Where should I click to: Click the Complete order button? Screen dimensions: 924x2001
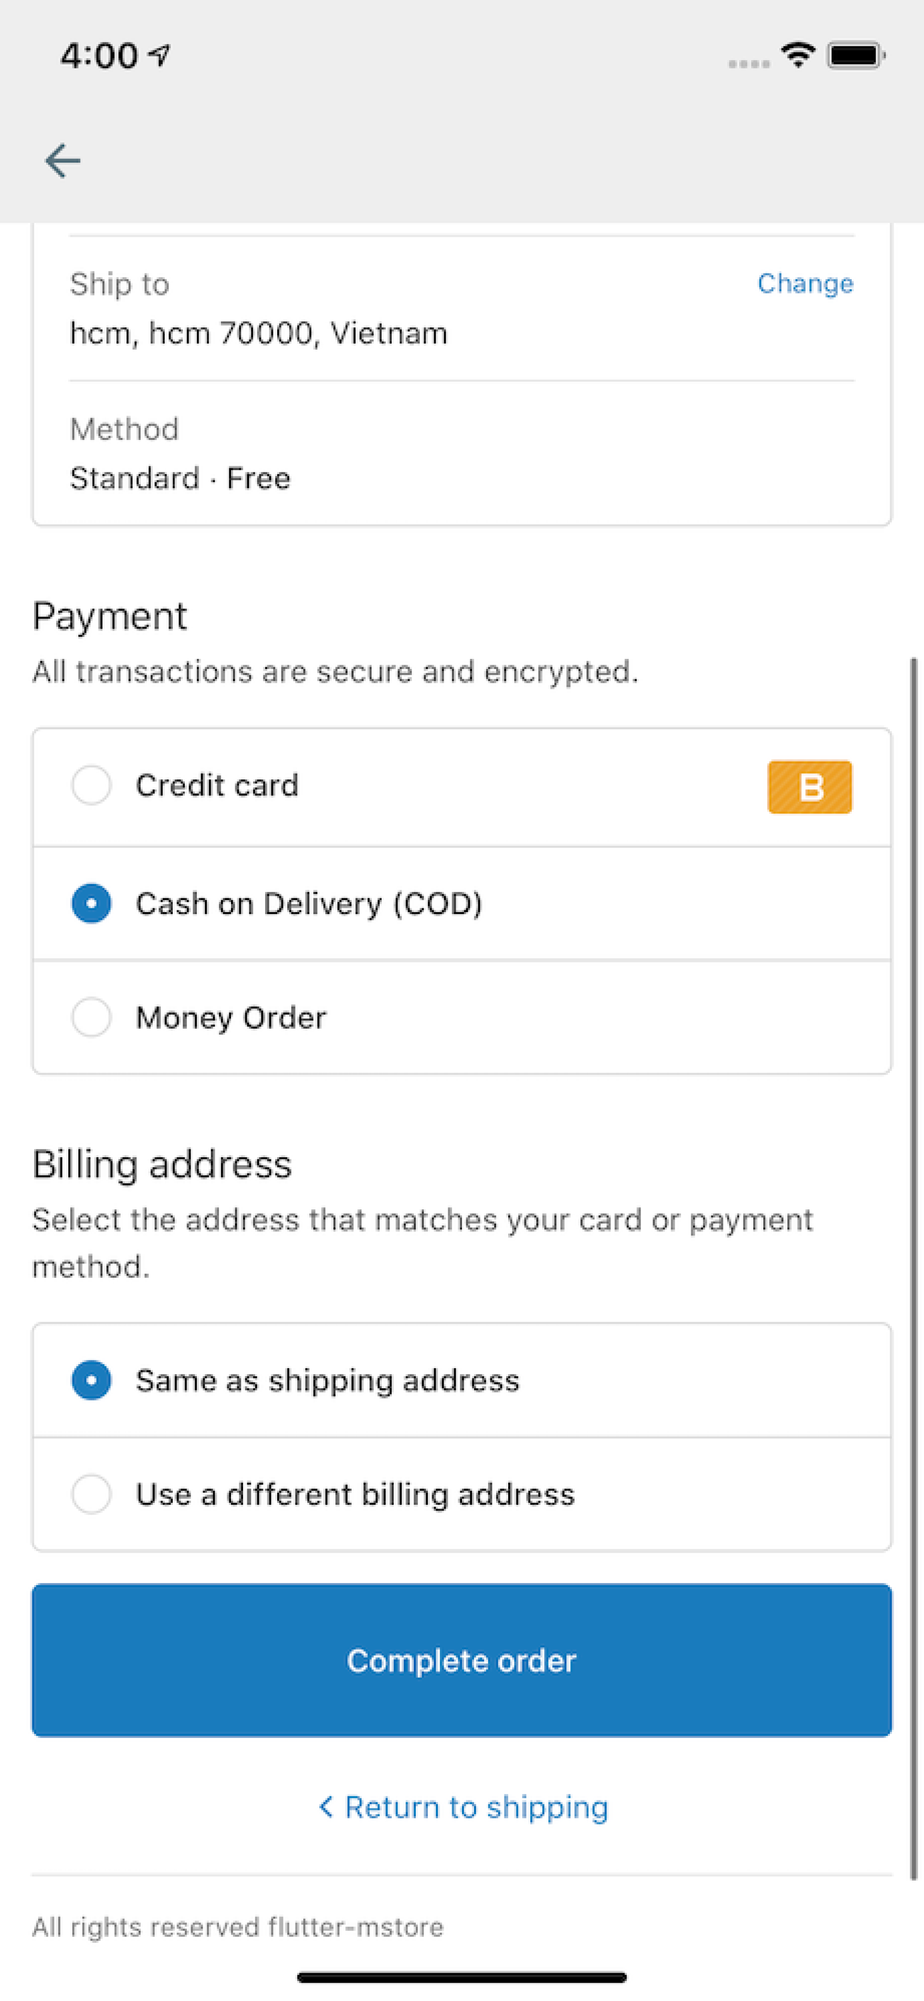462,1660
